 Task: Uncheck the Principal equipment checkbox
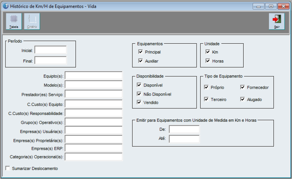point(140,52)
